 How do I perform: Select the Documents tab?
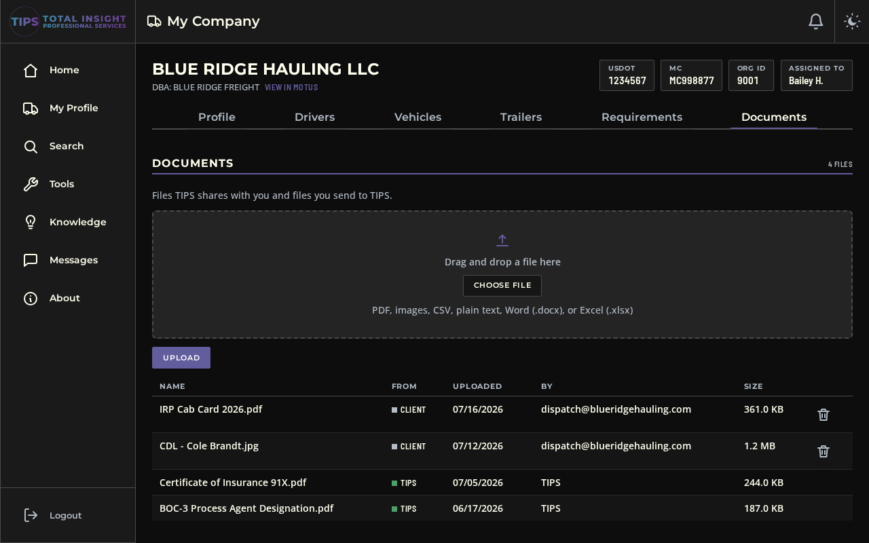coord(774,117)
